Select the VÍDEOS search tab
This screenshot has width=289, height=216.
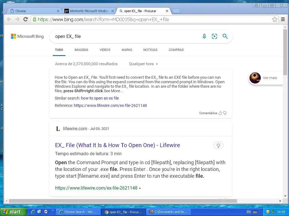(x=105, y=50)
